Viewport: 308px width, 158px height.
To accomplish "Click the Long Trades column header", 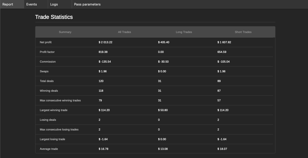I will [x=184, y=32].
